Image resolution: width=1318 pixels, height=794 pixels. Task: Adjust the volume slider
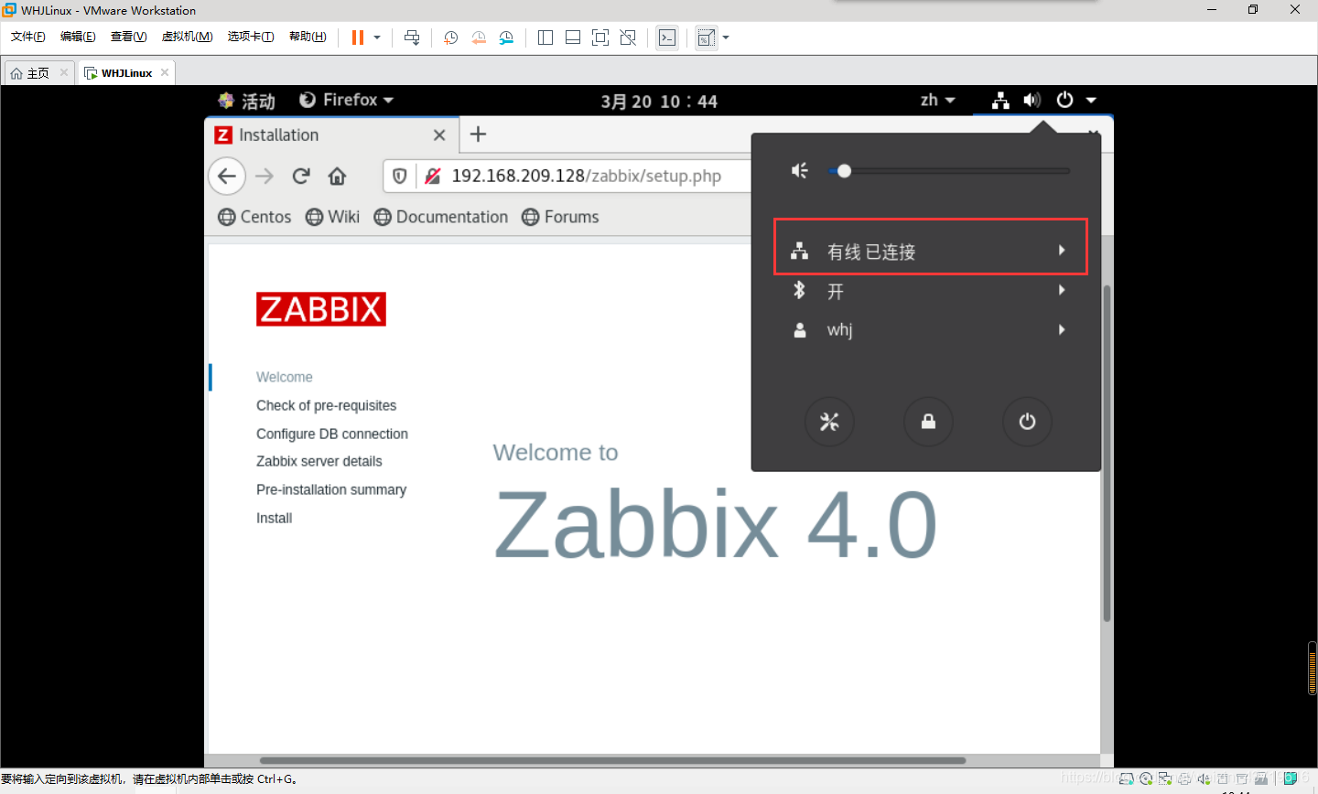[843, 170]
